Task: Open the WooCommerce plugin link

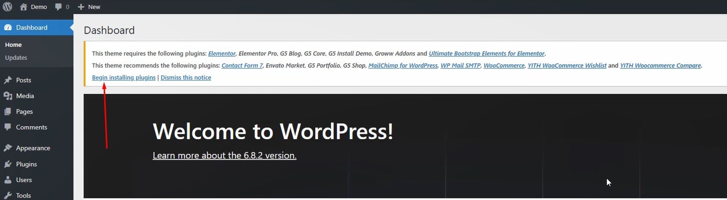Action: [x=504, y=66]
